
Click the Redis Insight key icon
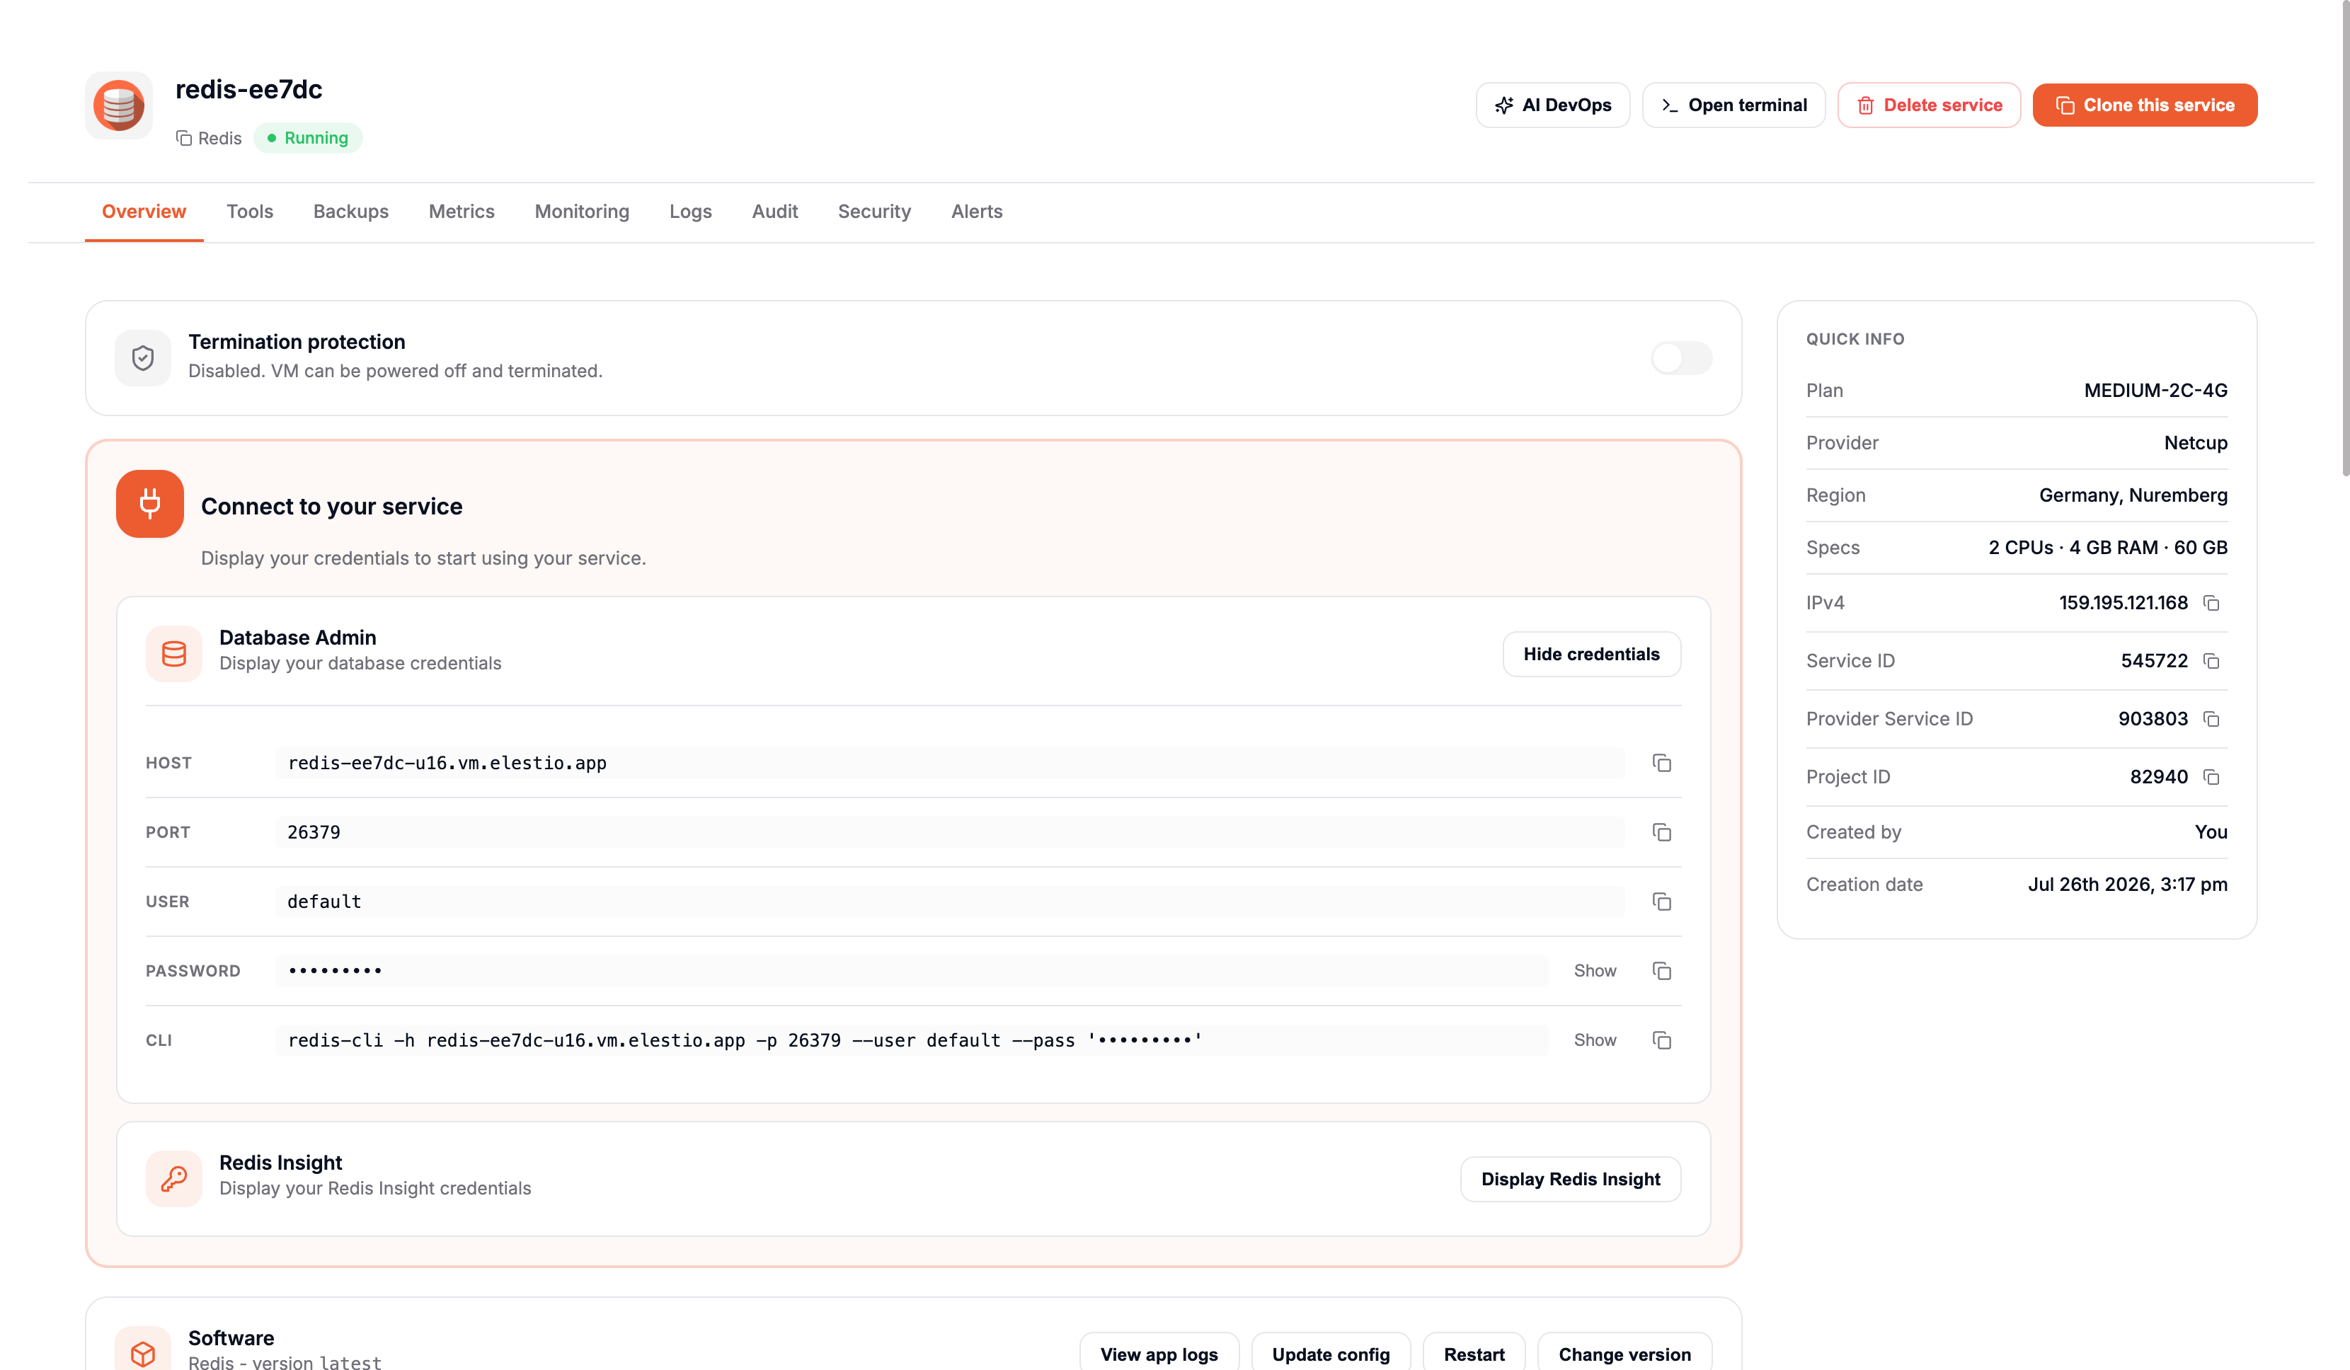pos(173,1179)
